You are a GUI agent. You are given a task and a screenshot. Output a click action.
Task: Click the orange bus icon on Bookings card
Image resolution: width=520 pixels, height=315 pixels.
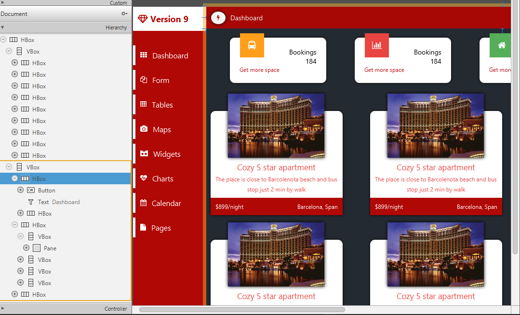click(252, 45)
